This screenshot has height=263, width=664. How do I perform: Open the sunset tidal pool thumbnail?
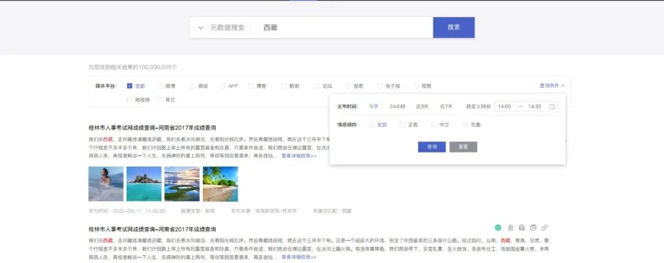tap(182, 184)
